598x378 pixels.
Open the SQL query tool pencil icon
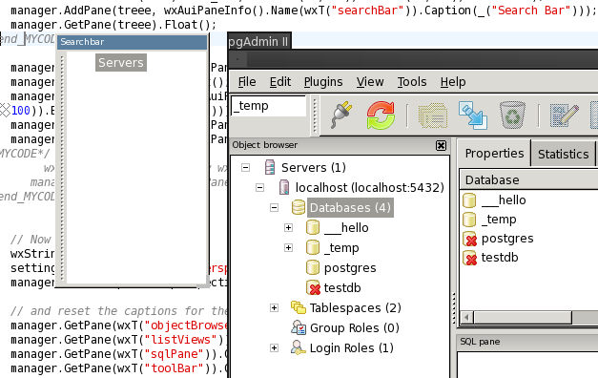(x=564, y=115)
